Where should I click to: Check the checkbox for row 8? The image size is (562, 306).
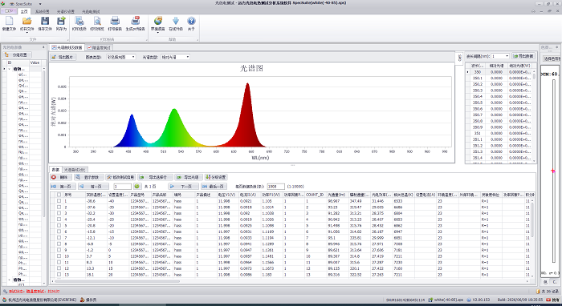coord(59,244)
